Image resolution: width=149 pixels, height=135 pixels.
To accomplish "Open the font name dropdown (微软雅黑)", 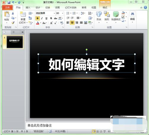I will pos(54,13).
